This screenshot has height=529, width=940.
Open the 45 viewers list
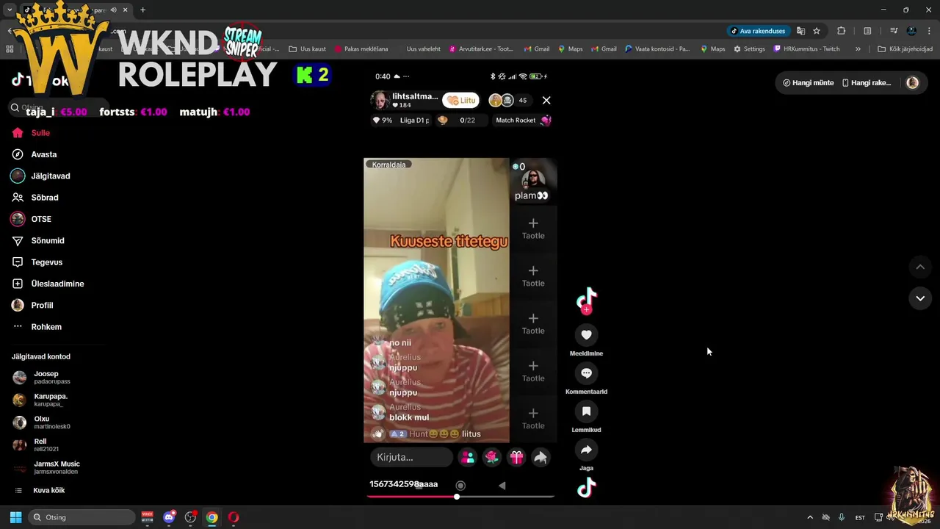point(522,101)
